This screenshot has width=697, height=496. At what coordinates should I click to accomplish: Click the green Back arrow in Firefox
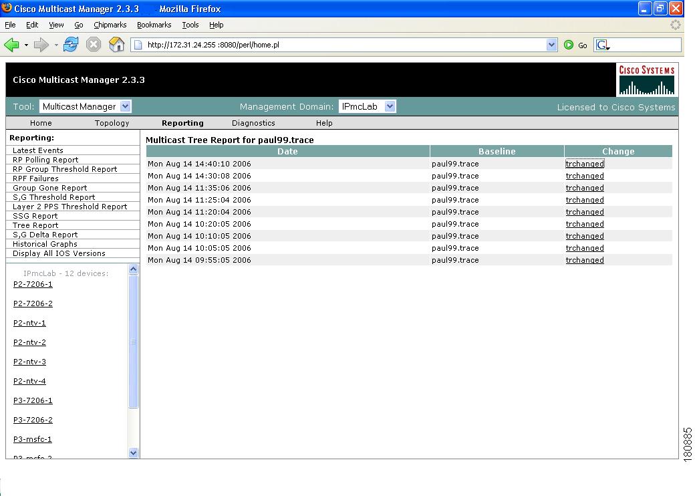pos(11,45)
